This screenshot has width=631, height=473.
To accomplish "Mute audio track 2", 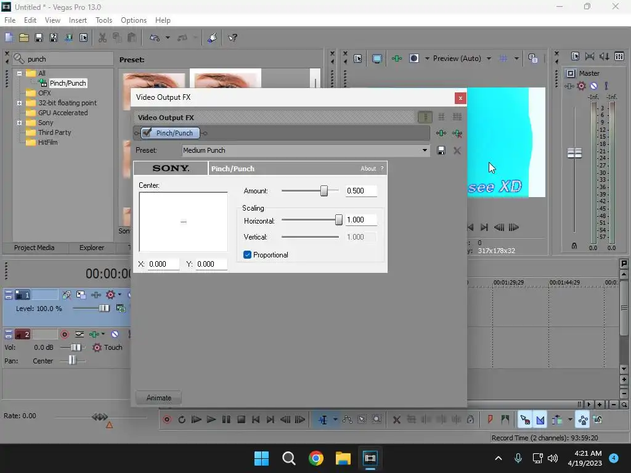I will pyautogui.click(x=115, y=334).
